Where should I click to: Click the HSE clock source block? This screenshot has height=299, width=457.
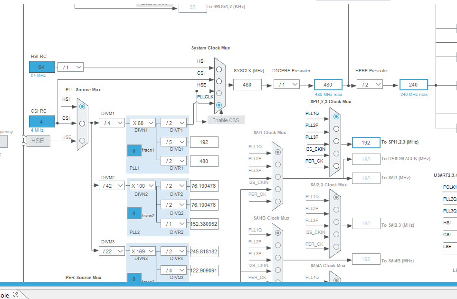[37, 141]
